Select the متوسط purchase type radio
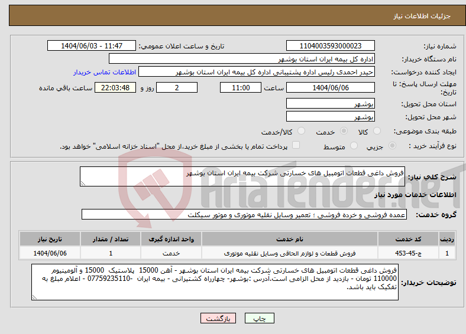The height and width of the screenshot is (334, 466). 354,145
